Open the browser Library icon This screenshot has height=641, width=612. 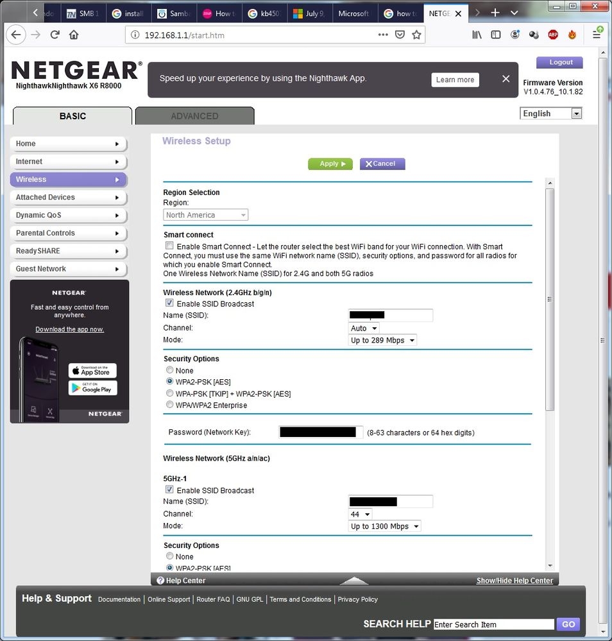point(477,35)
